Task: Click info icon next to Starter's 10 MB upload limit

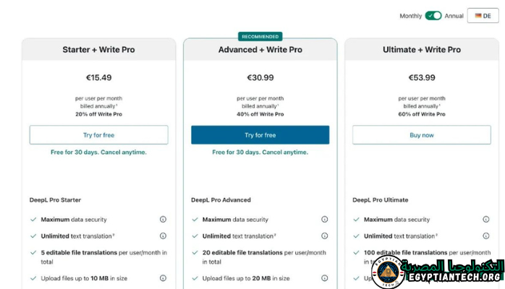Action: pos(163,278)
